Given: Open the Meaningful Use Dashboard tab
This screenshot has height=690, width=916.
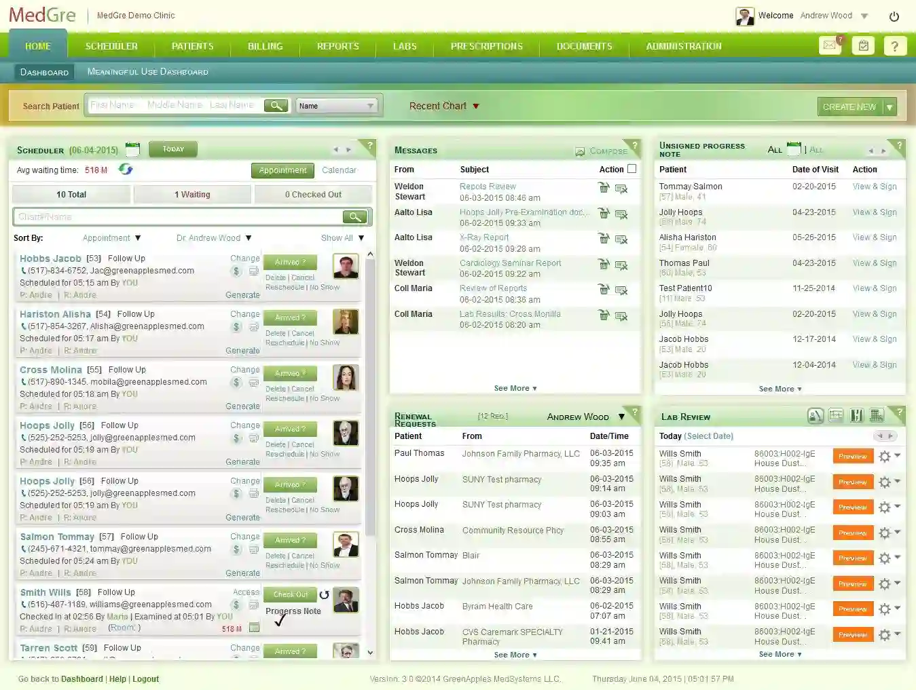Looking at the screenshot, I should pos(147,71).
